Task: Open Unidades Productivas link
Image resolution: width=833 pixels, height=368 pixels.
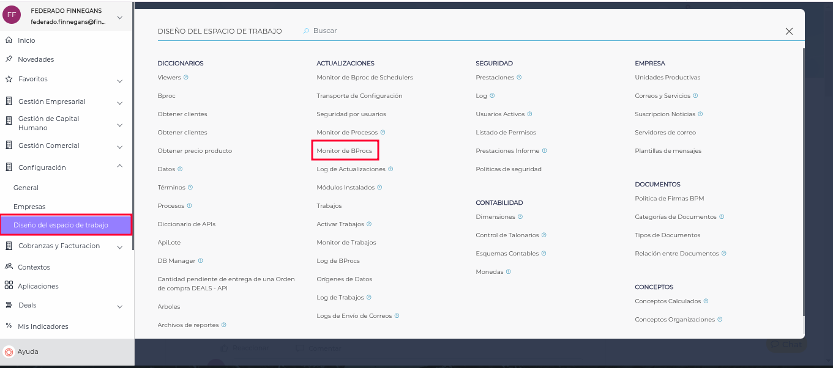Action: coord(667,78)
